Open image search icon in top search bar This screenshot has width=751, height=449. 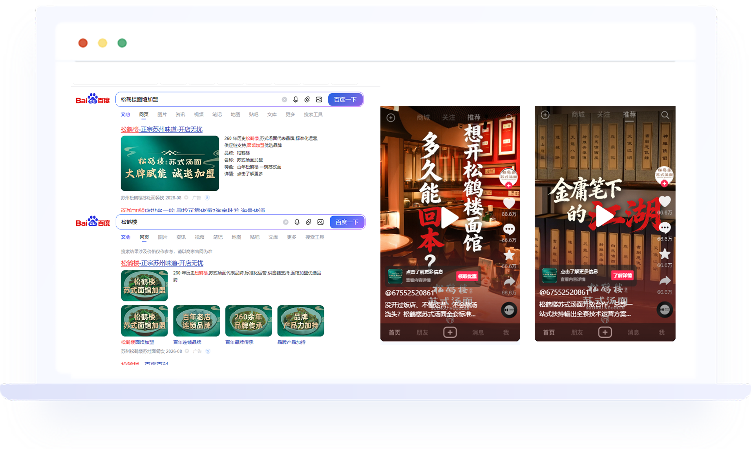tap(319, 100)
